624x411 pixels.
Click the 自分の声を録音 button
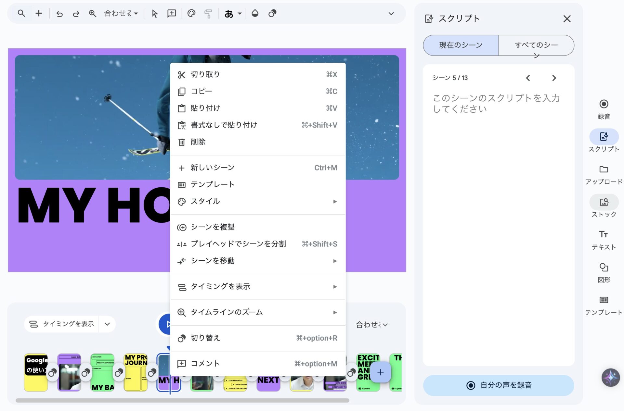(x=499, y=385)
